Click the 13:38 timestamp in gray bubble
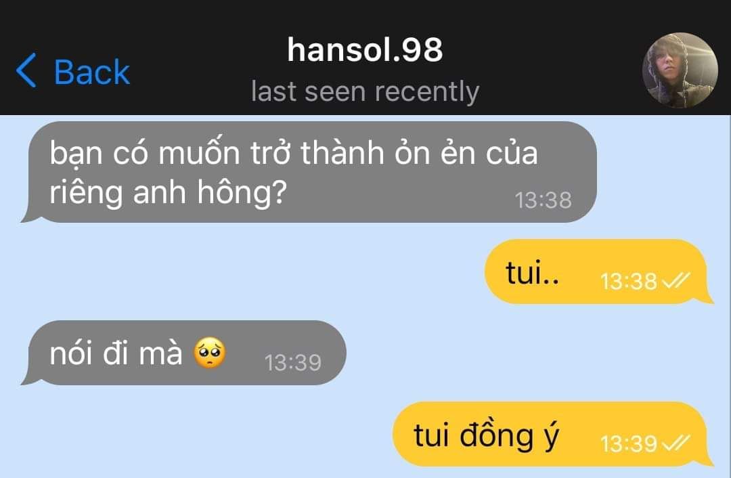731x478 pixels. coord(543,200)
